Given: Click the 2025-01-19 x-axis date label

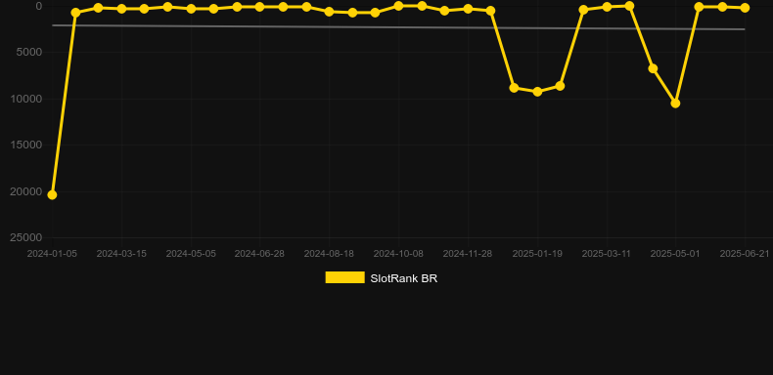Looking at the screenshot, I should pyautogui.click(x=537, y=254).
